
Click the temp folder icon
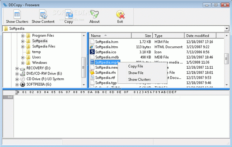pyautogui.click(x=28, y=52)
